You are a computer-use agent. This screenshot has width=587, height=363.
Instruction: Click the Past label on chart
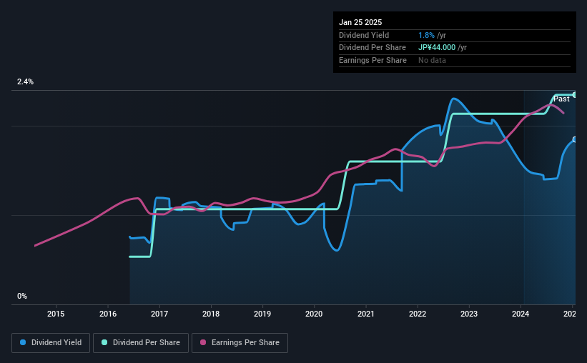tap(561, 99)
